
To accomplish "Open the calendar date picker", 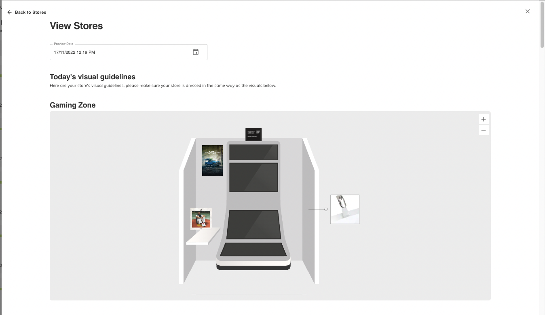I will click(196, 52).
